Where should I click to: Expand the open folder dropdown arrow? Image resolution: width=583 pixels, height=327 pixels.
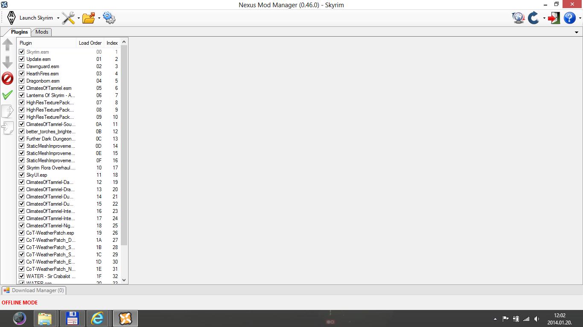[x=99, y=18]
